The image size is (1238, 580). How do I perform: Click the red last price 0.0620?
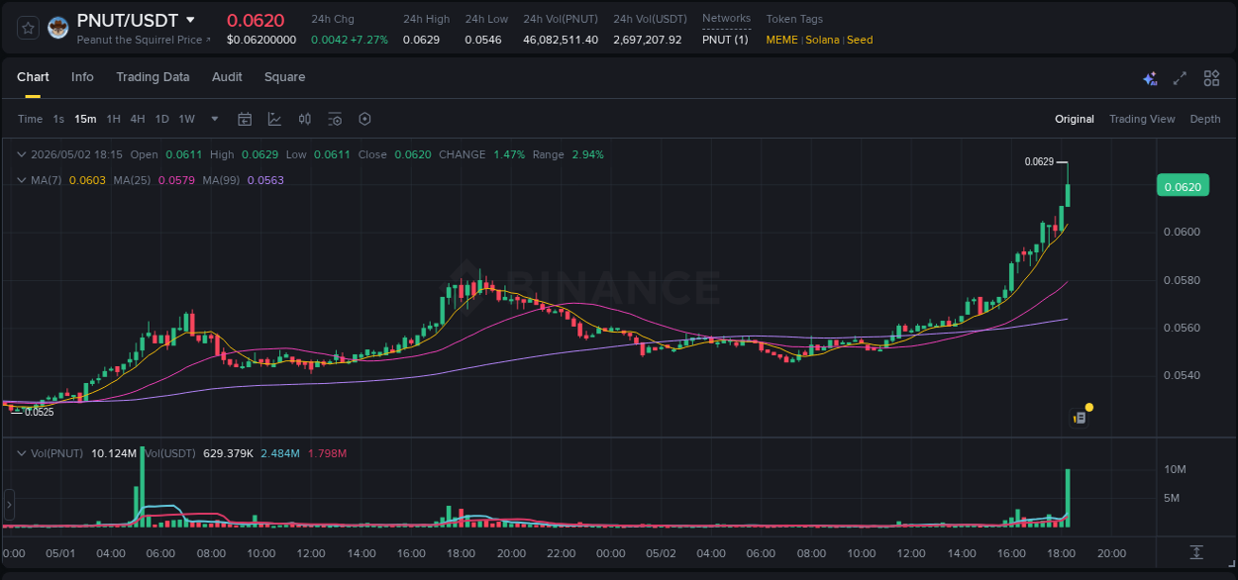click(256, 20)
